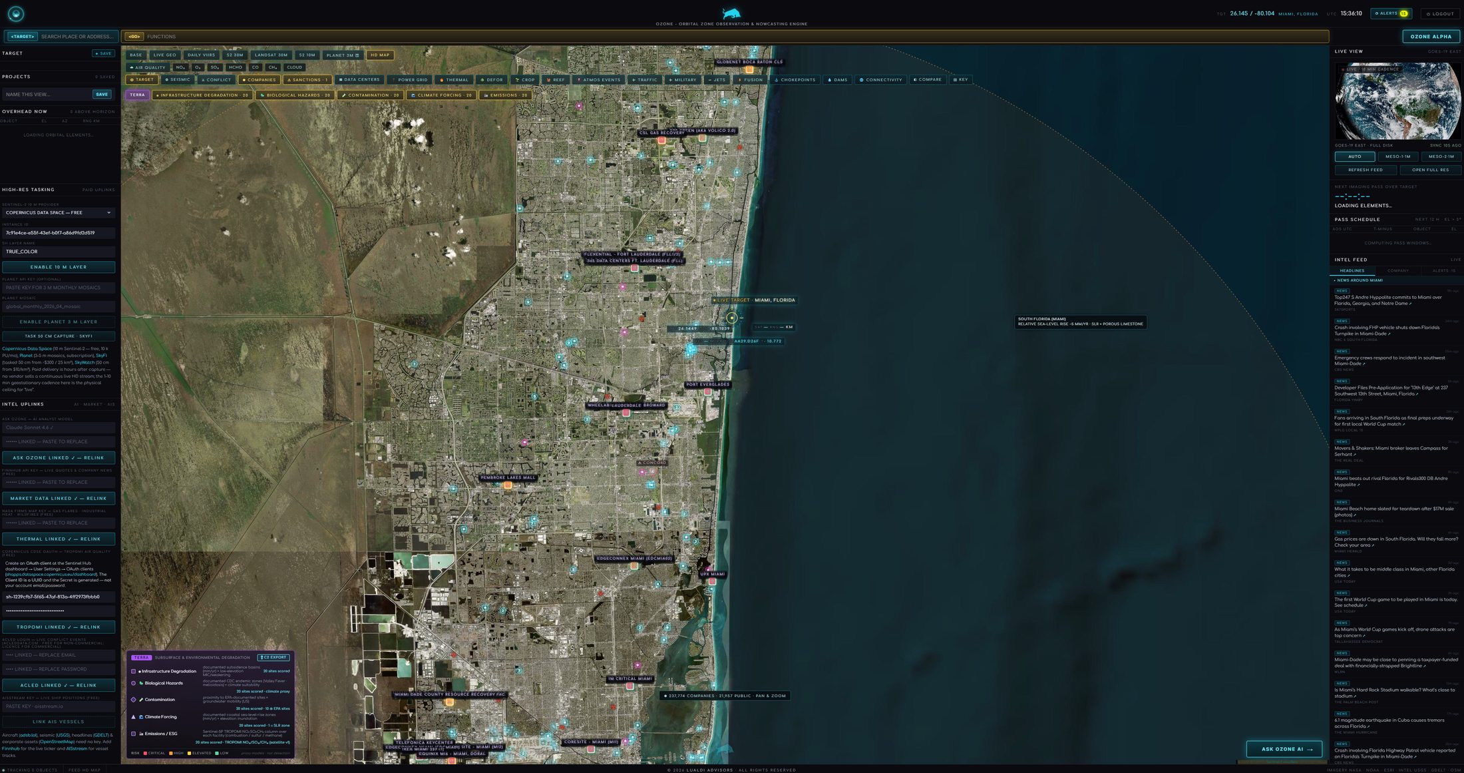The height and width of the screenshot is (773, 1464).
Task: Click the GOES-19 East live view thumbnail
Action: coord(1397,101)
